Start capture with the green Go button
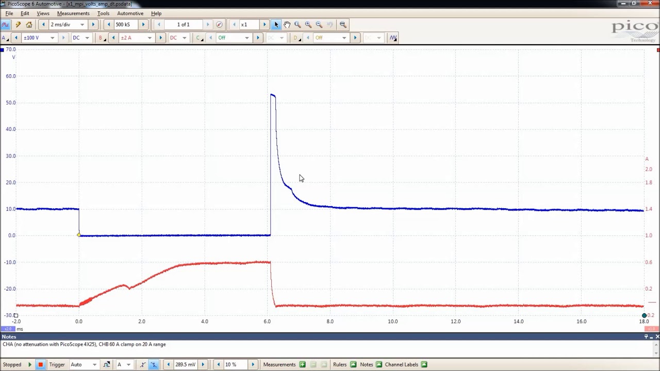Screen dimensions: 660x371 click(x=30, y=365)
